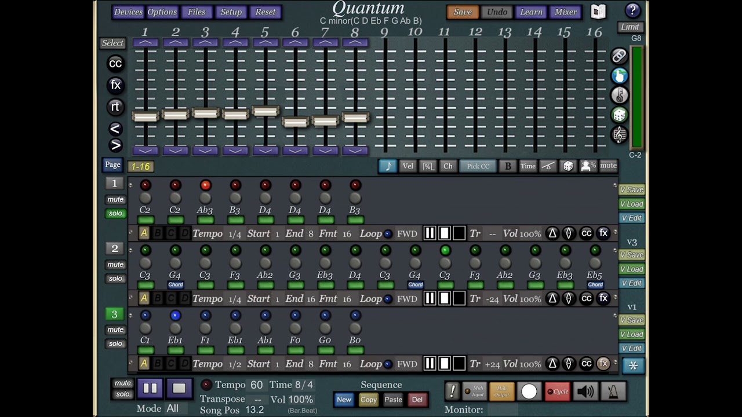The image size is (742, 417).
Task: Click the CC button left of the faders
Action: tap(115, 64)
